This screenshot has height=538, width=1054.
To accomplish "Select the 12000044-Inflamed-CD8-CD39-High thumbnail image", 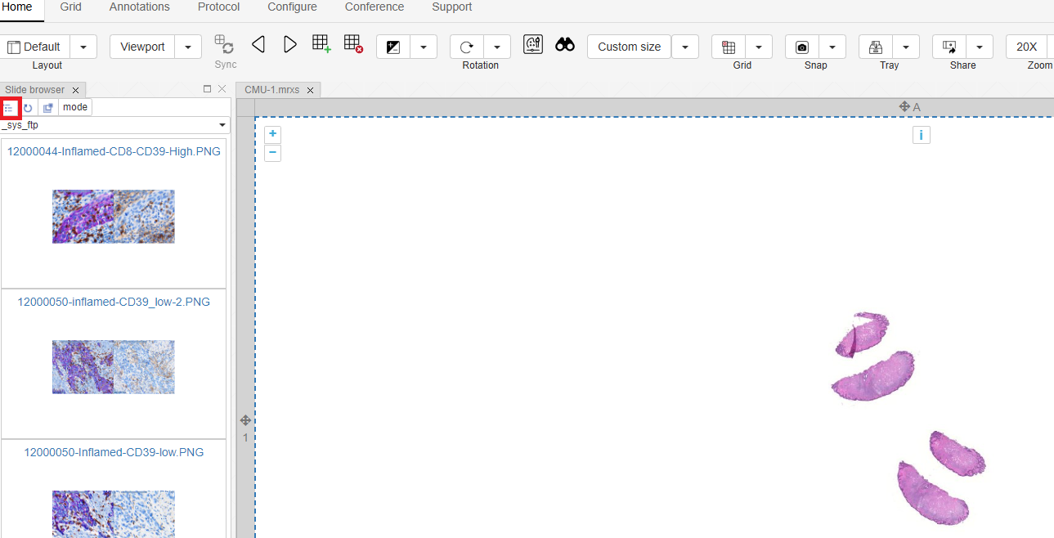I will tap(114, 217).
